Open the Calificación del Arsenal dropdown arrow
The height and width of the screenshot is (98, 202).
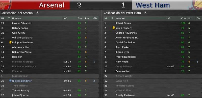coord(37,13)
